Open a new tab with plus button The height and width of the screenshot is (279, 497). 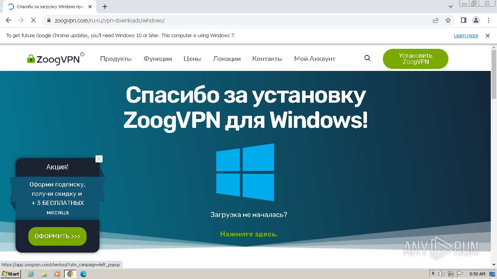pos(105,7)
